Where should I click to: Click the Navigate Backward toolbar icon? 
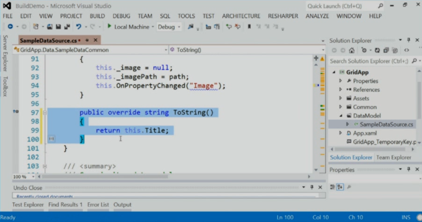pyautogui.click(x=10, y=27)
